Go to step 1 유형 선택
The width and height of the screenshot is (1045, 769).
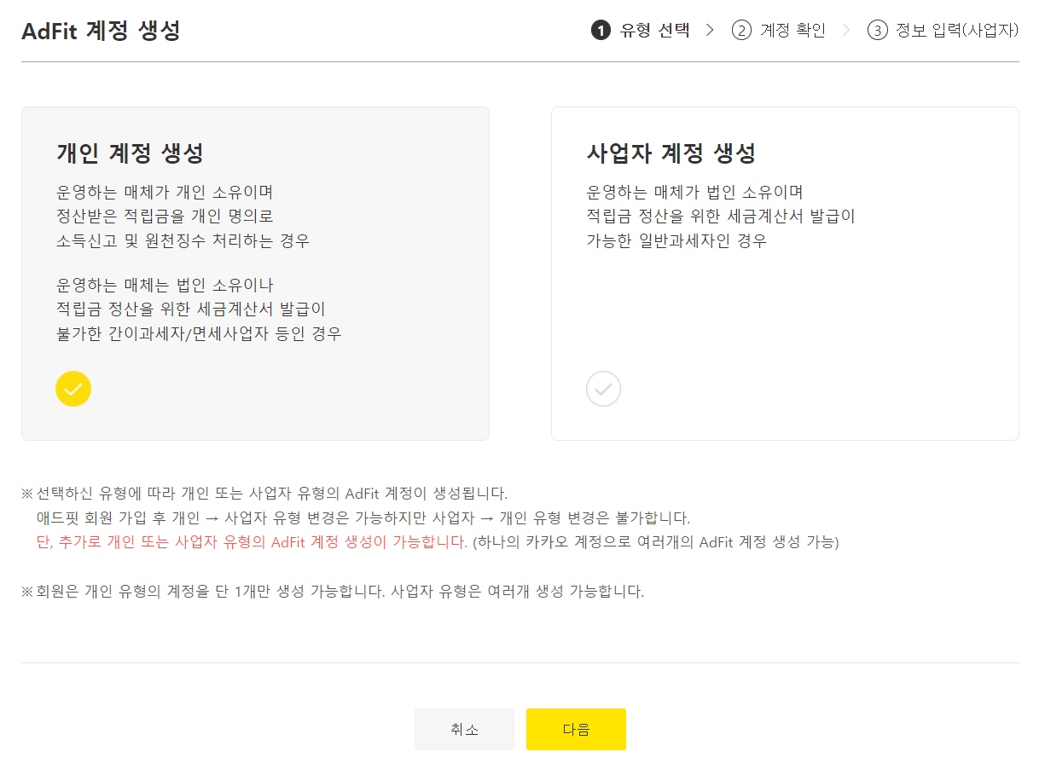point(641,31)
